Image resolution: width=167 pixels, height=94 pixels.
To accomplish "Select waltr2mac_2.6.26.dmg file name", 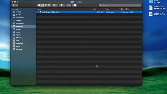I will 50,12.
